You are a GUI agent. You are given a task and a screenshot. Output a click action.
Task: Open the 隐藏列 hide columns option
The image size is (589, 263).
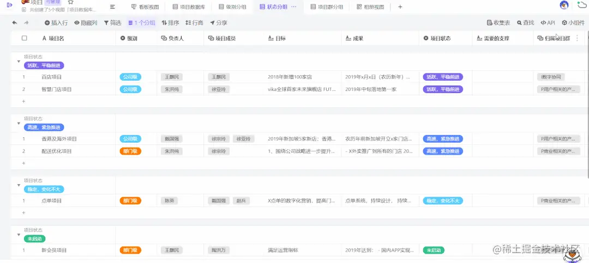(86, 23)
